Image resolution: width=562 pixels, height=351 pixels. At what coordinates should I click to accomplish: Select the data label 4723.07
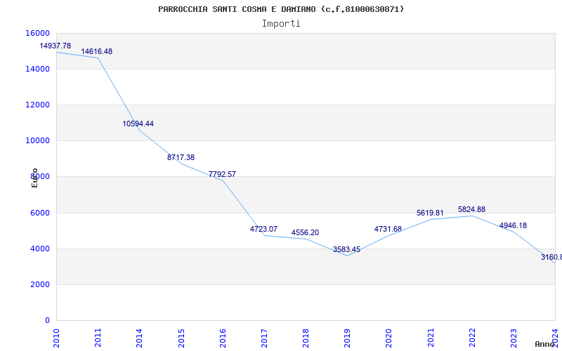click(263, 230)
